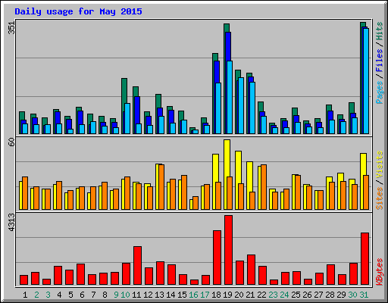Click the orange sites bar for day 1
Screen dimensions: 388x303
point(25,193)
